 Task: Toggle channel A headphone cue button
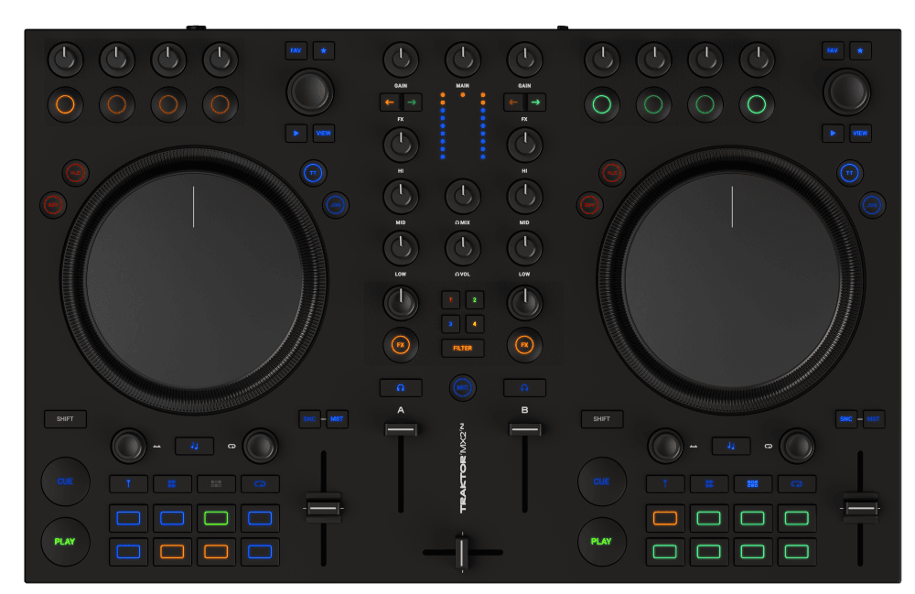tap(401, 387)
